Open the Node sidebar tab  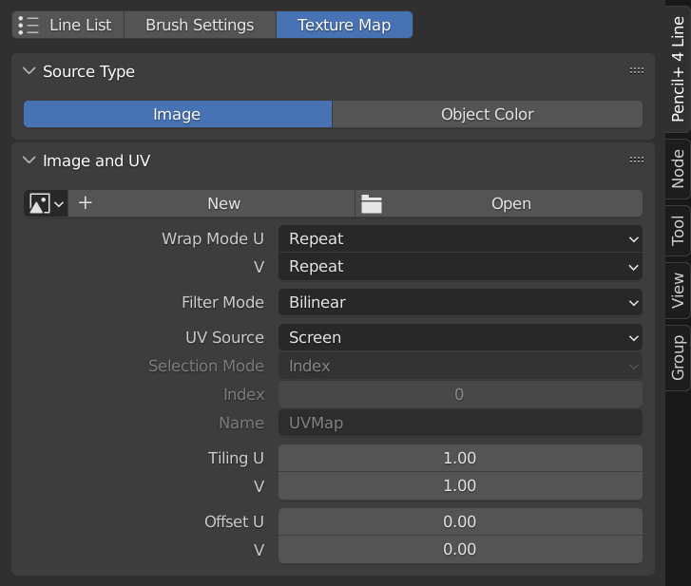678,168
